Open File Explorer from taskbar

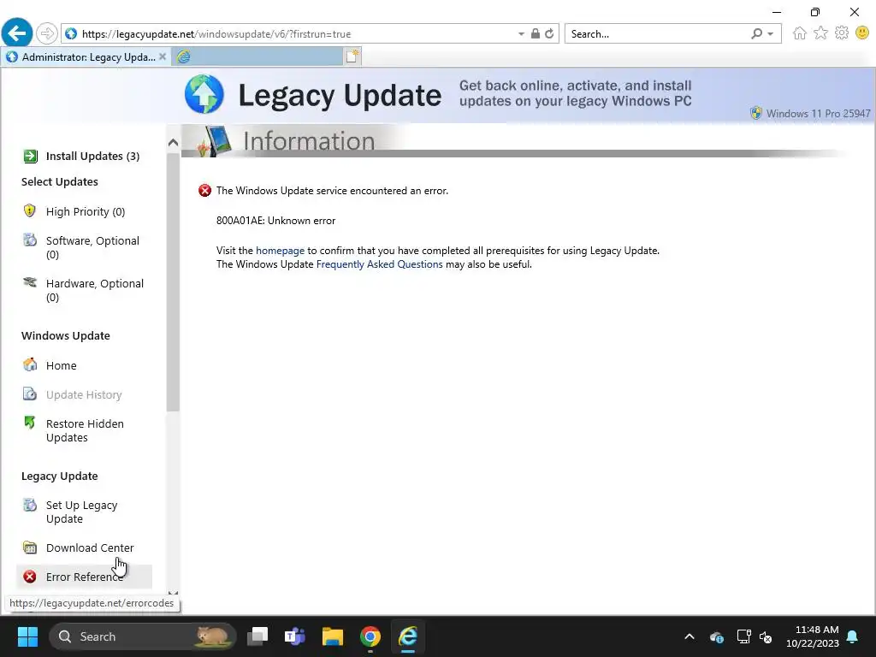coord(333,636)
